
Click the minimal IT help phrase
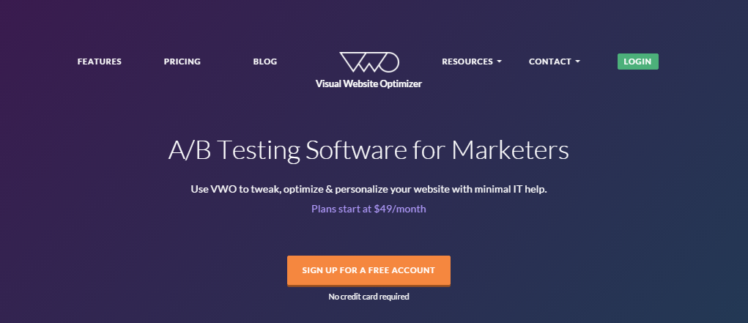pos(511,190)
